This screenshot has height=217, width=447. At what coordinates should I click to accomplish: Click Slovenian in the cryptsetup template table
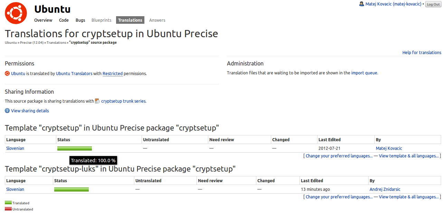[15, 148]
